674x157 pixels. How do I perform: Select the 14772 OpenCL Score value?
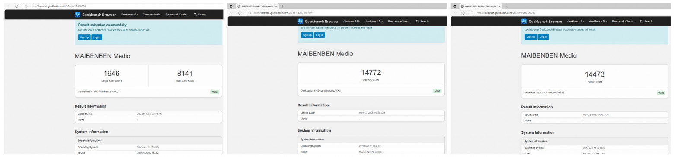[x=371, y=73]
